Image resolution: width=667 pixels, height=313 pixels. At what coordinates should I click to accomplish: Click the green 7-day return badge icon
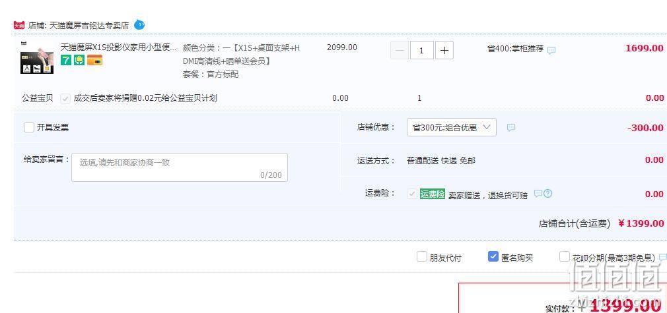pyautogui.click(x=66, y=61)
